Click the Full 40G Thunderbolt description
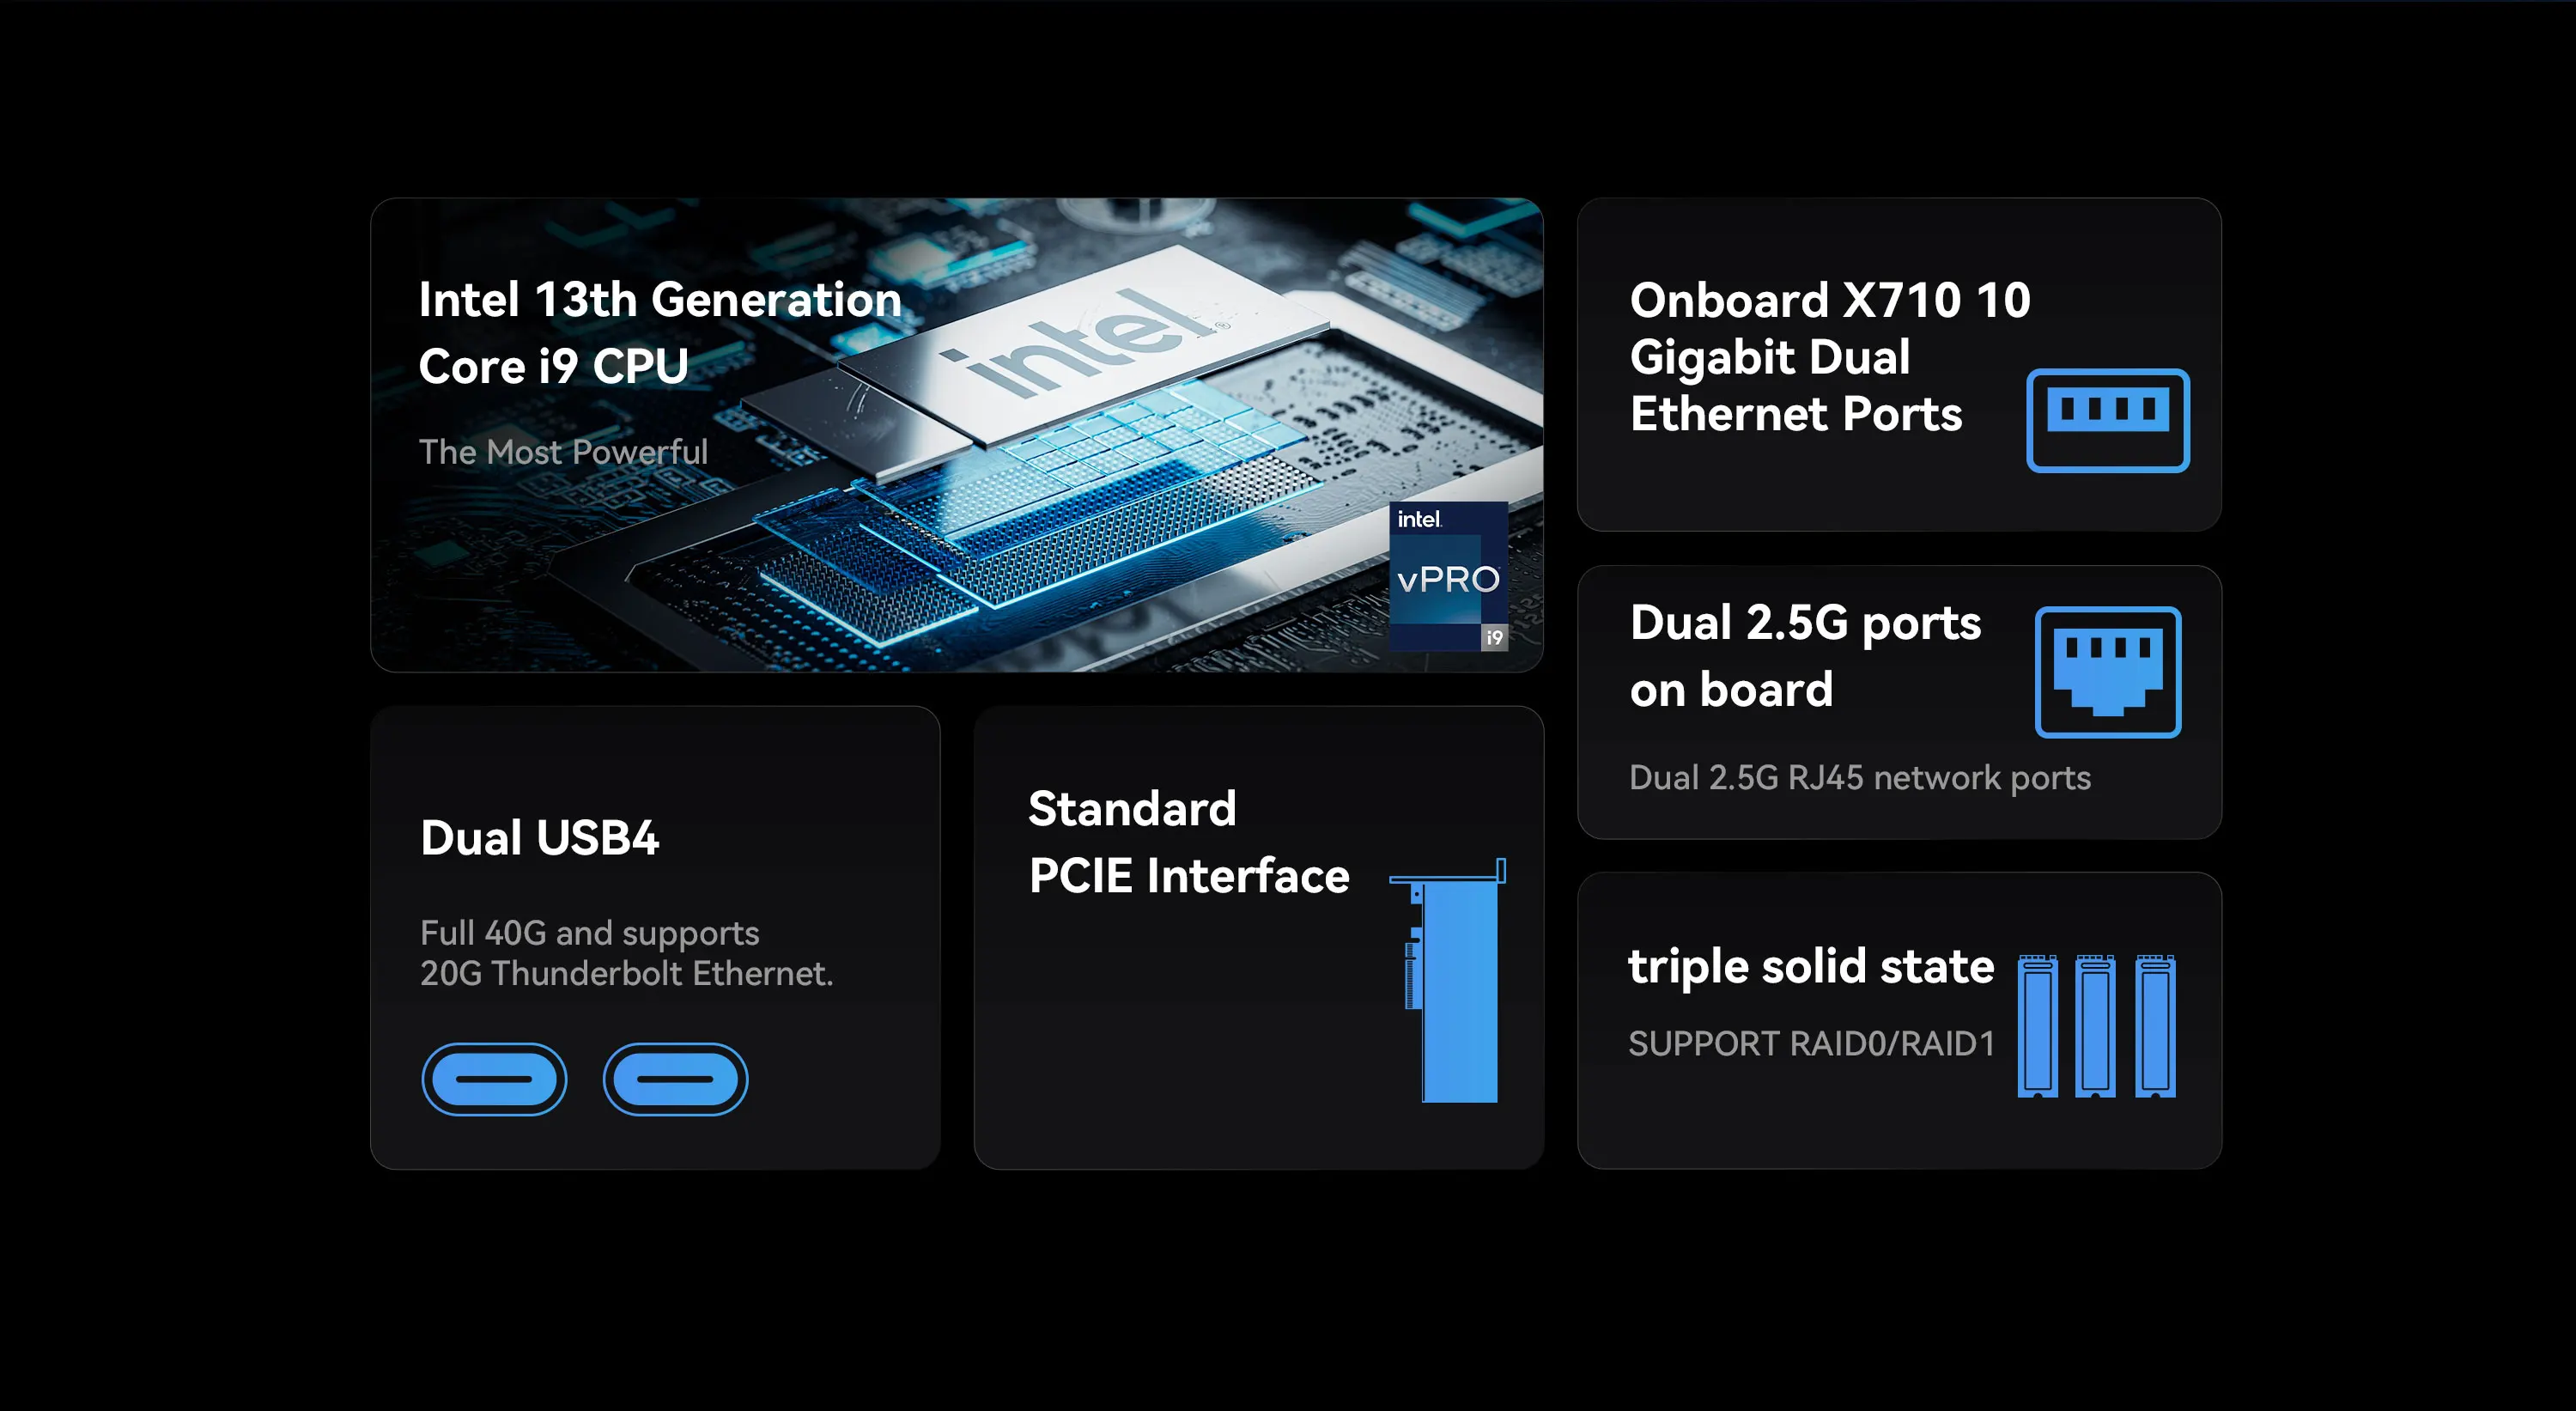The width and height of the screenshot is (2576, 1411). [626, 953]
